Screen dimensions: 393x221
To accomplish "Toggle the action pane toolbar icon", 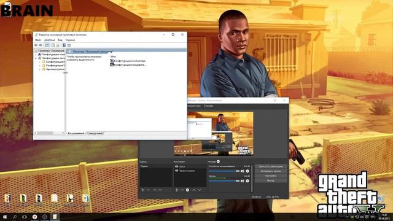I will pos(69,45).
